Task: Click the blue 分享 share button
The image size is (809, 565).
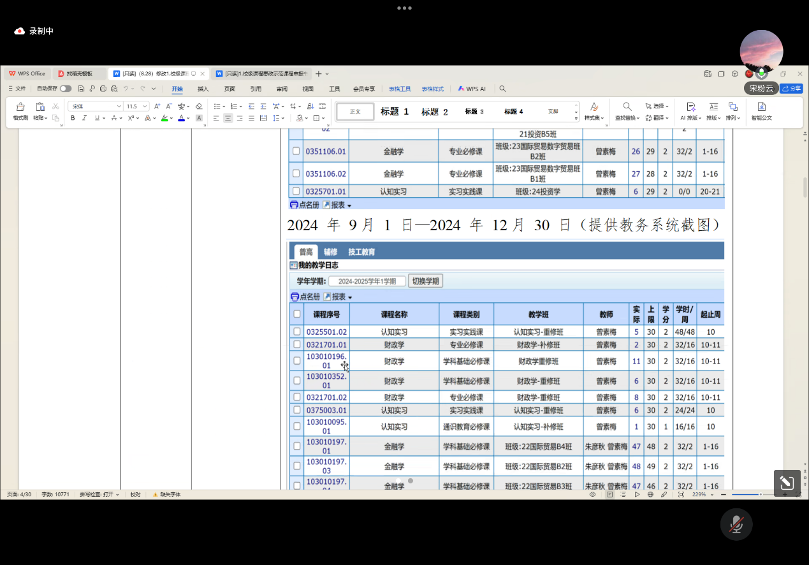Action: tap(791, 89)
